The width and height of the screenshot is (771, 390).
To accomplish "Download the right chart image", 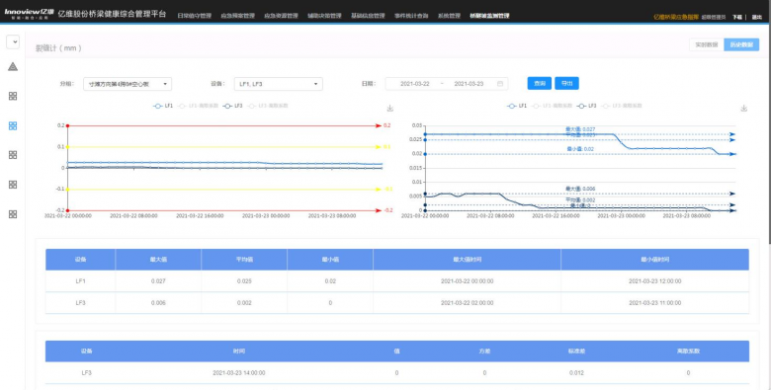I will (x=743, y=108).
